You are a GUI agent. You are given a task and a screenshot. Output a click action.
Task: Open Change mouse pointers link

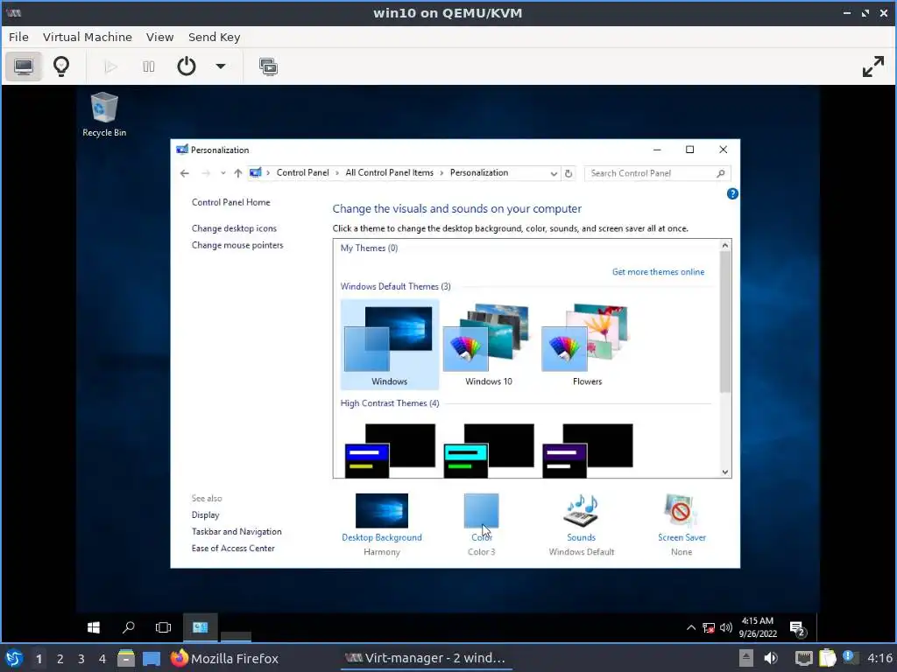(x=237, y=245)
